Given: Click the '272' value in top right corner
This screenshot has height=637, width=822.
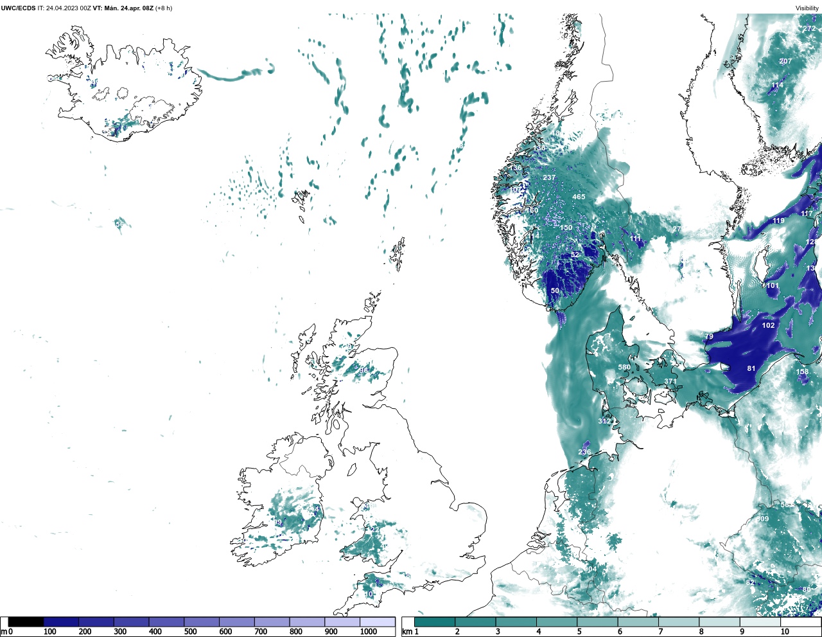Looking at the screenshot, I should (x=809, y=29).
